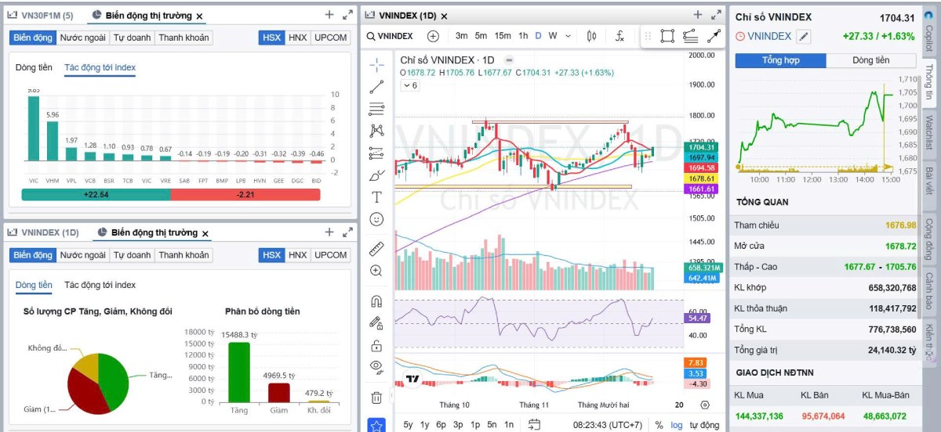Toggle log scale on chart
This screenshot has width=941, height=432.
pos(677,425)
